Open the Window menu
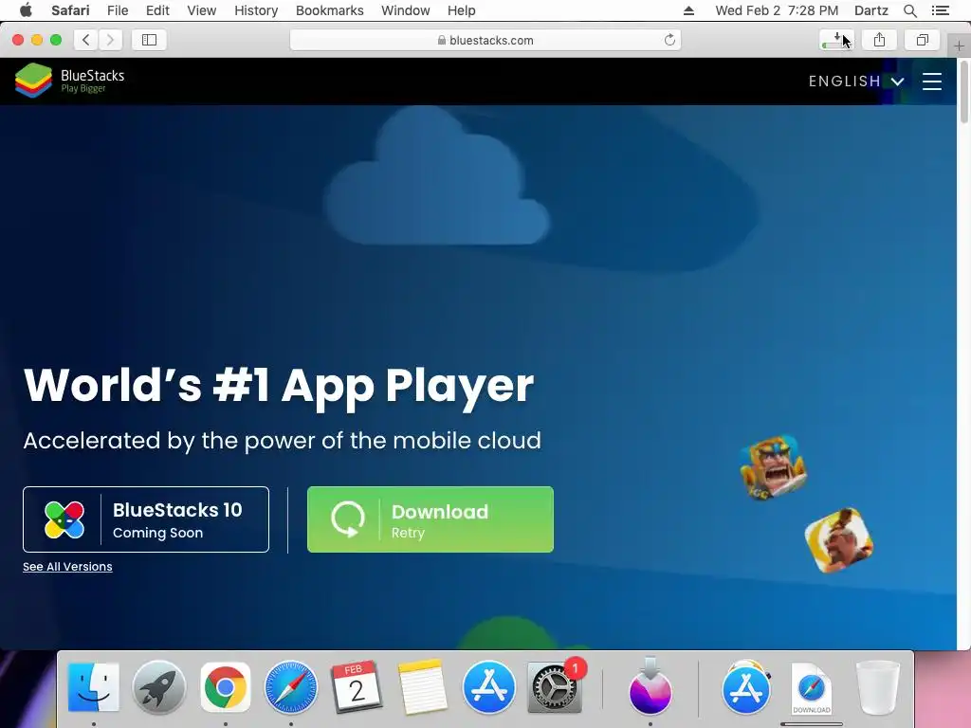The image size is (971, 728). tap(406, 10)
